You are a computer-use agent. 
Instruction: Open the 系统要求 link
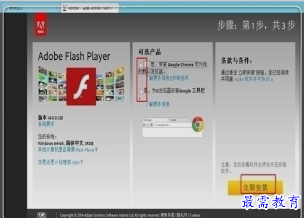pyautogui.click(x=46, y=124)
